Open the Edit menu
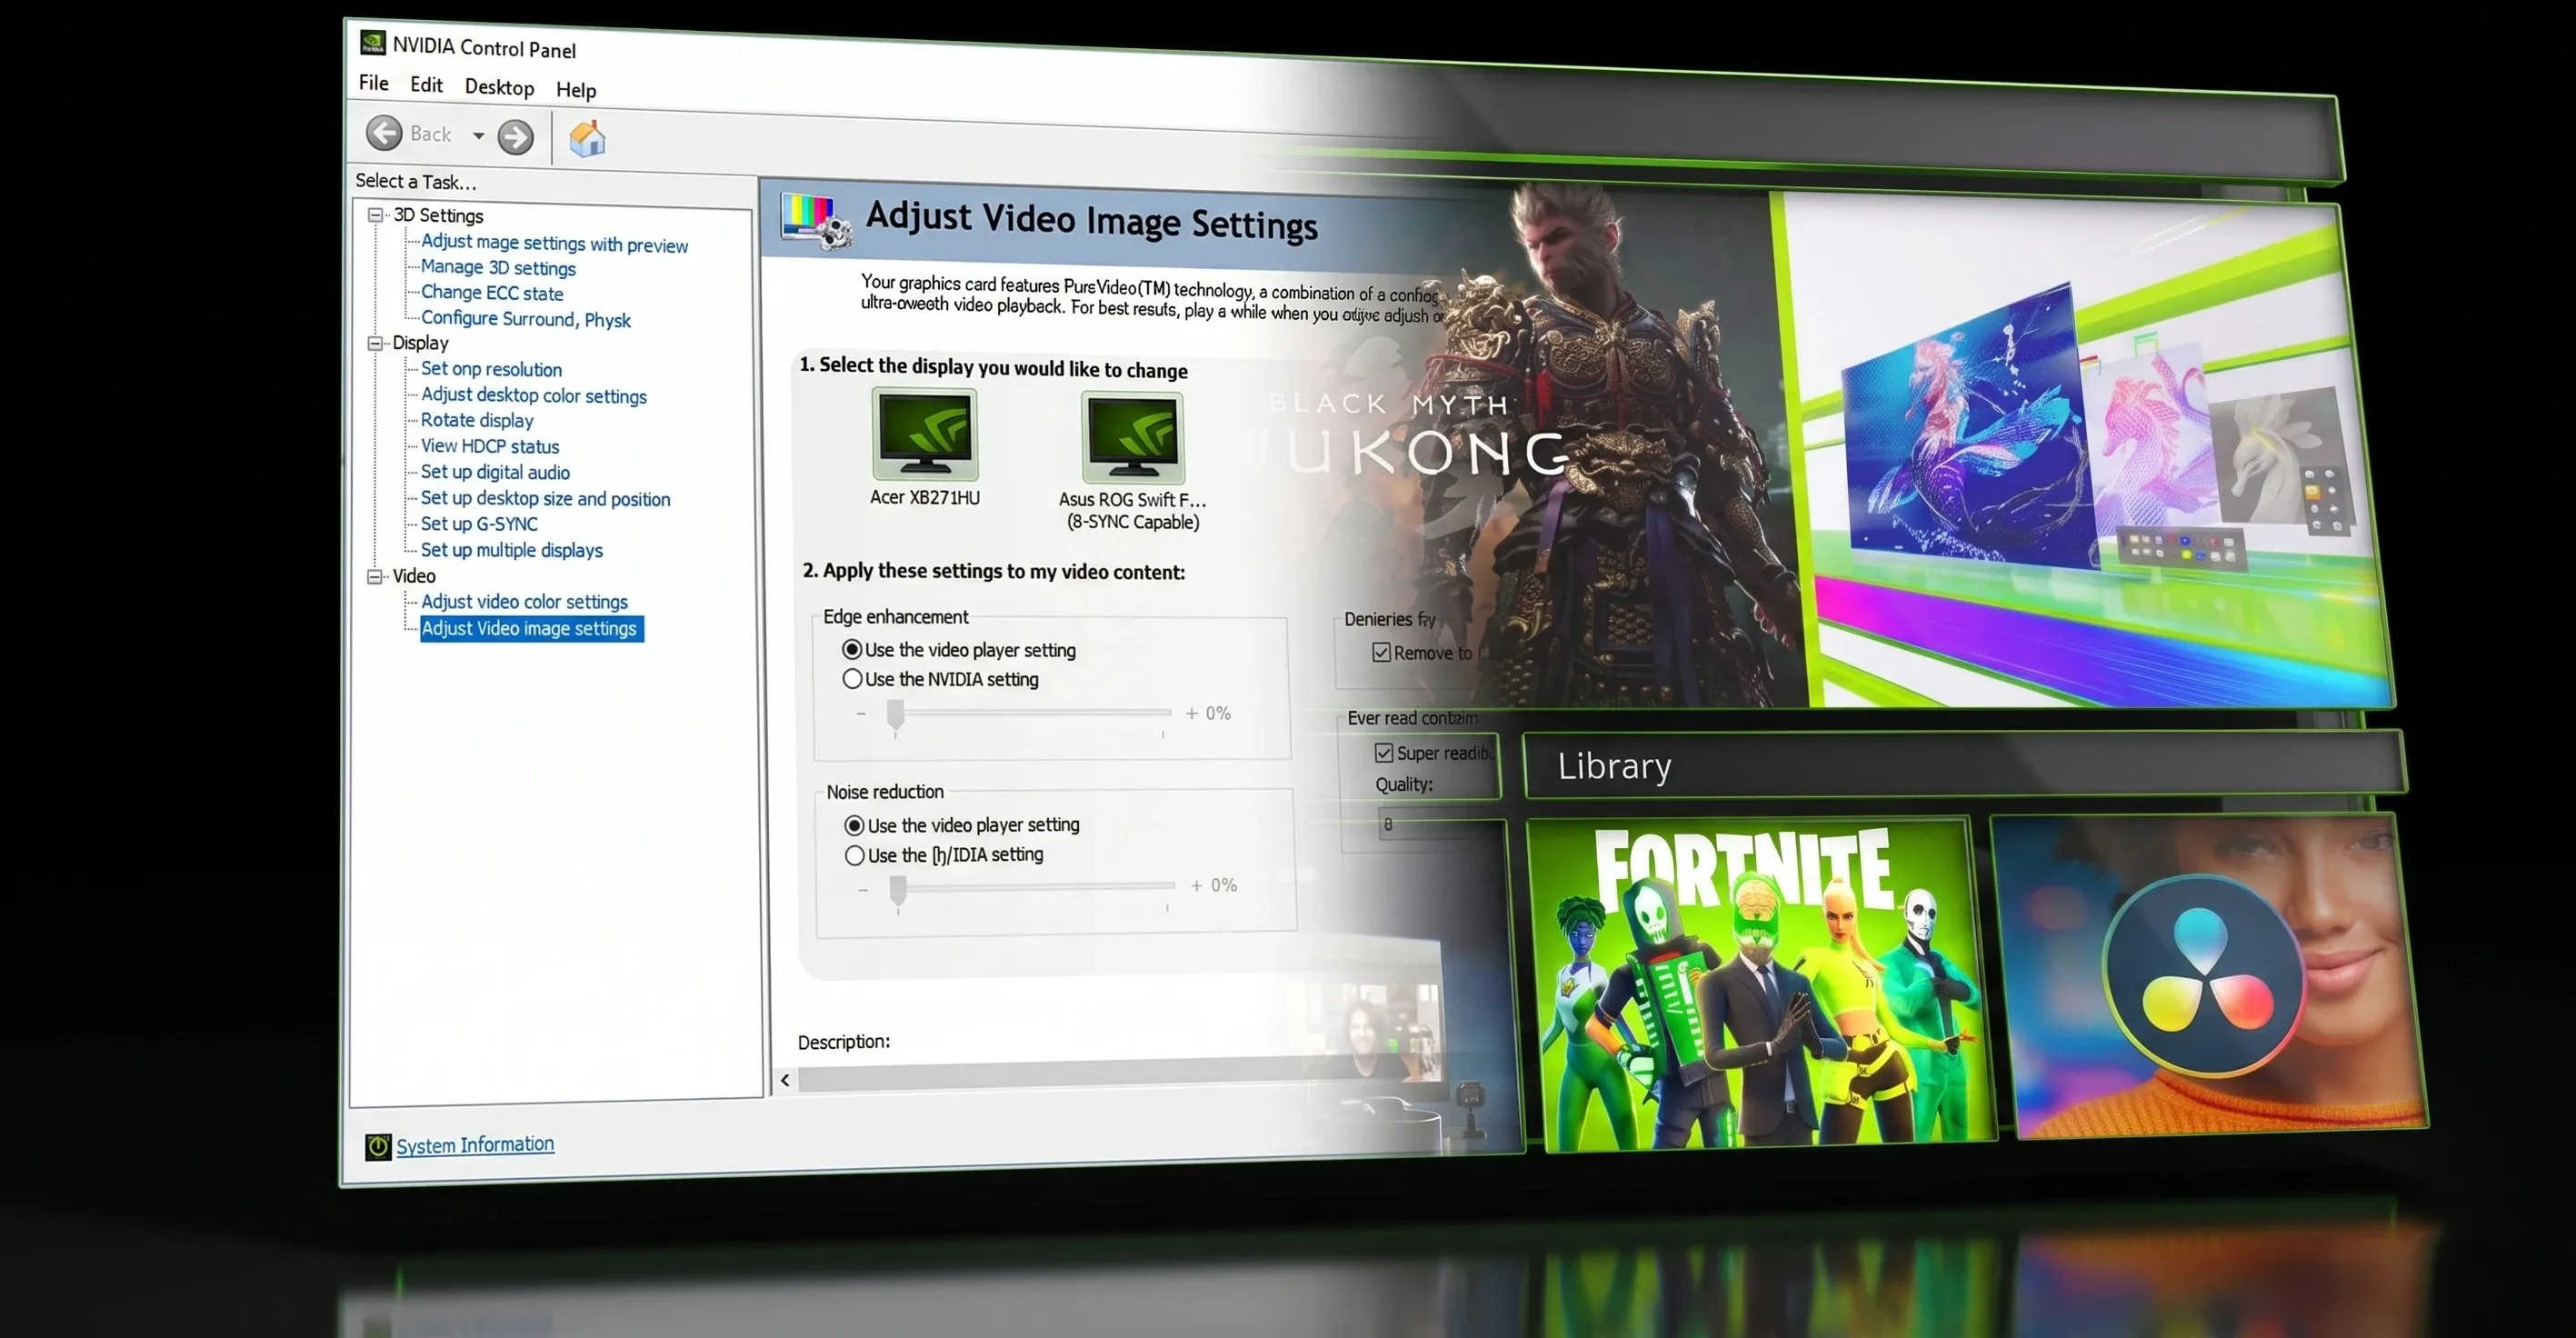The height and width of the screenshot is (1338, 2576). (426, 85)
